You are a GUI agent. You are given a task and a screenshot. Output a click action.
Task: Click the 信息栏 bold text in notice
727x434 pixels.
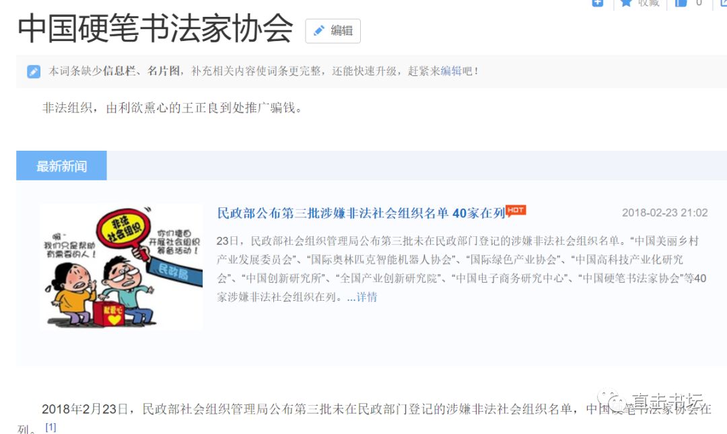pos(119,71)
